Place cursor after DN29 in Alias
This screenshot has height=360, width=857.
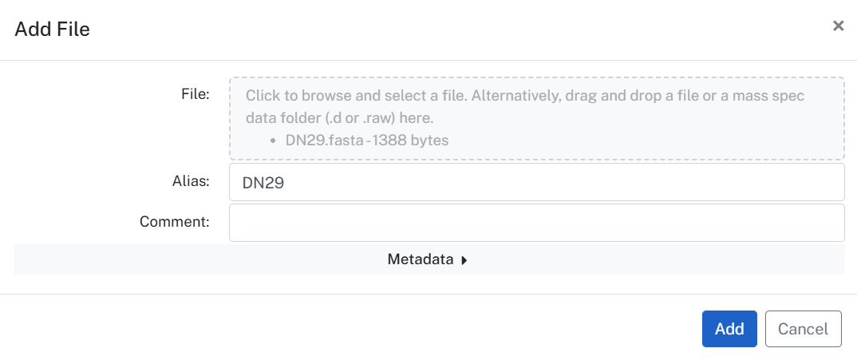point(286,182)
